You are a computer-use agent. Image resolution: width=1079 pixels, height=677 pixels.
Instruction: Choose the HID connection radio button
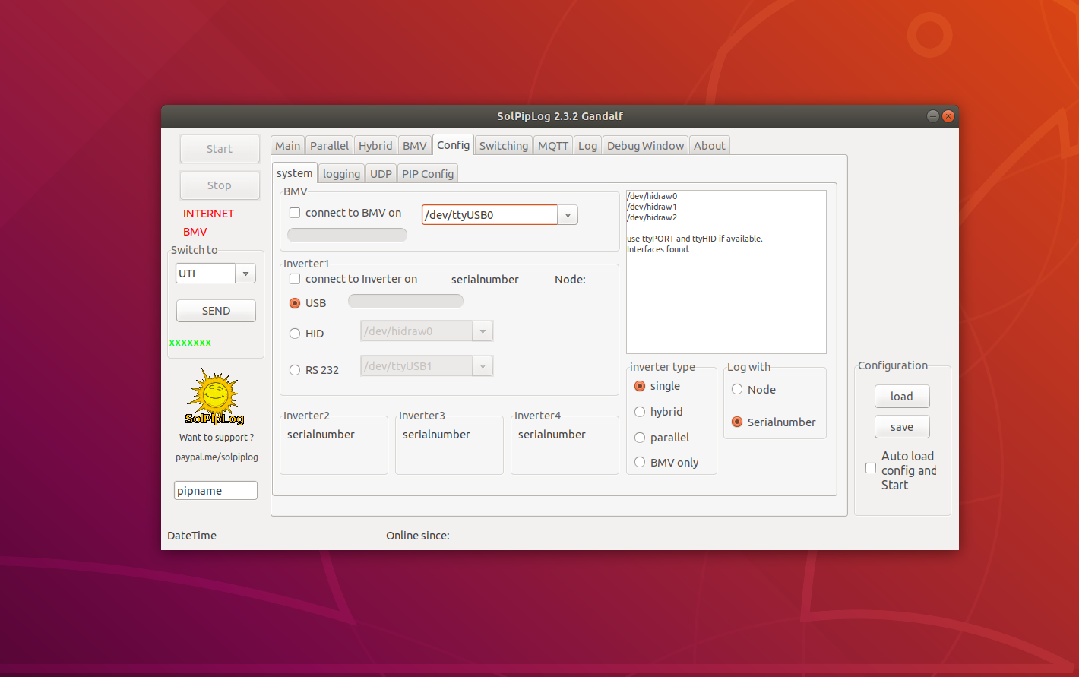point(295,334)
